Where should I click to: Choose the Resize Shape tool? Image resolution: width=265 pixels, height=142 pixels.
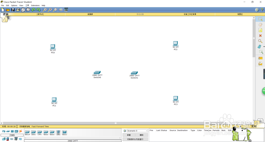(x=261, y=52)
